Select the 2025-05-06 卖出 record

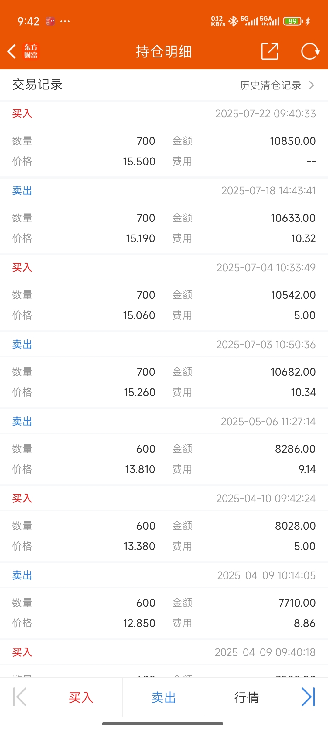click(164, 447)
